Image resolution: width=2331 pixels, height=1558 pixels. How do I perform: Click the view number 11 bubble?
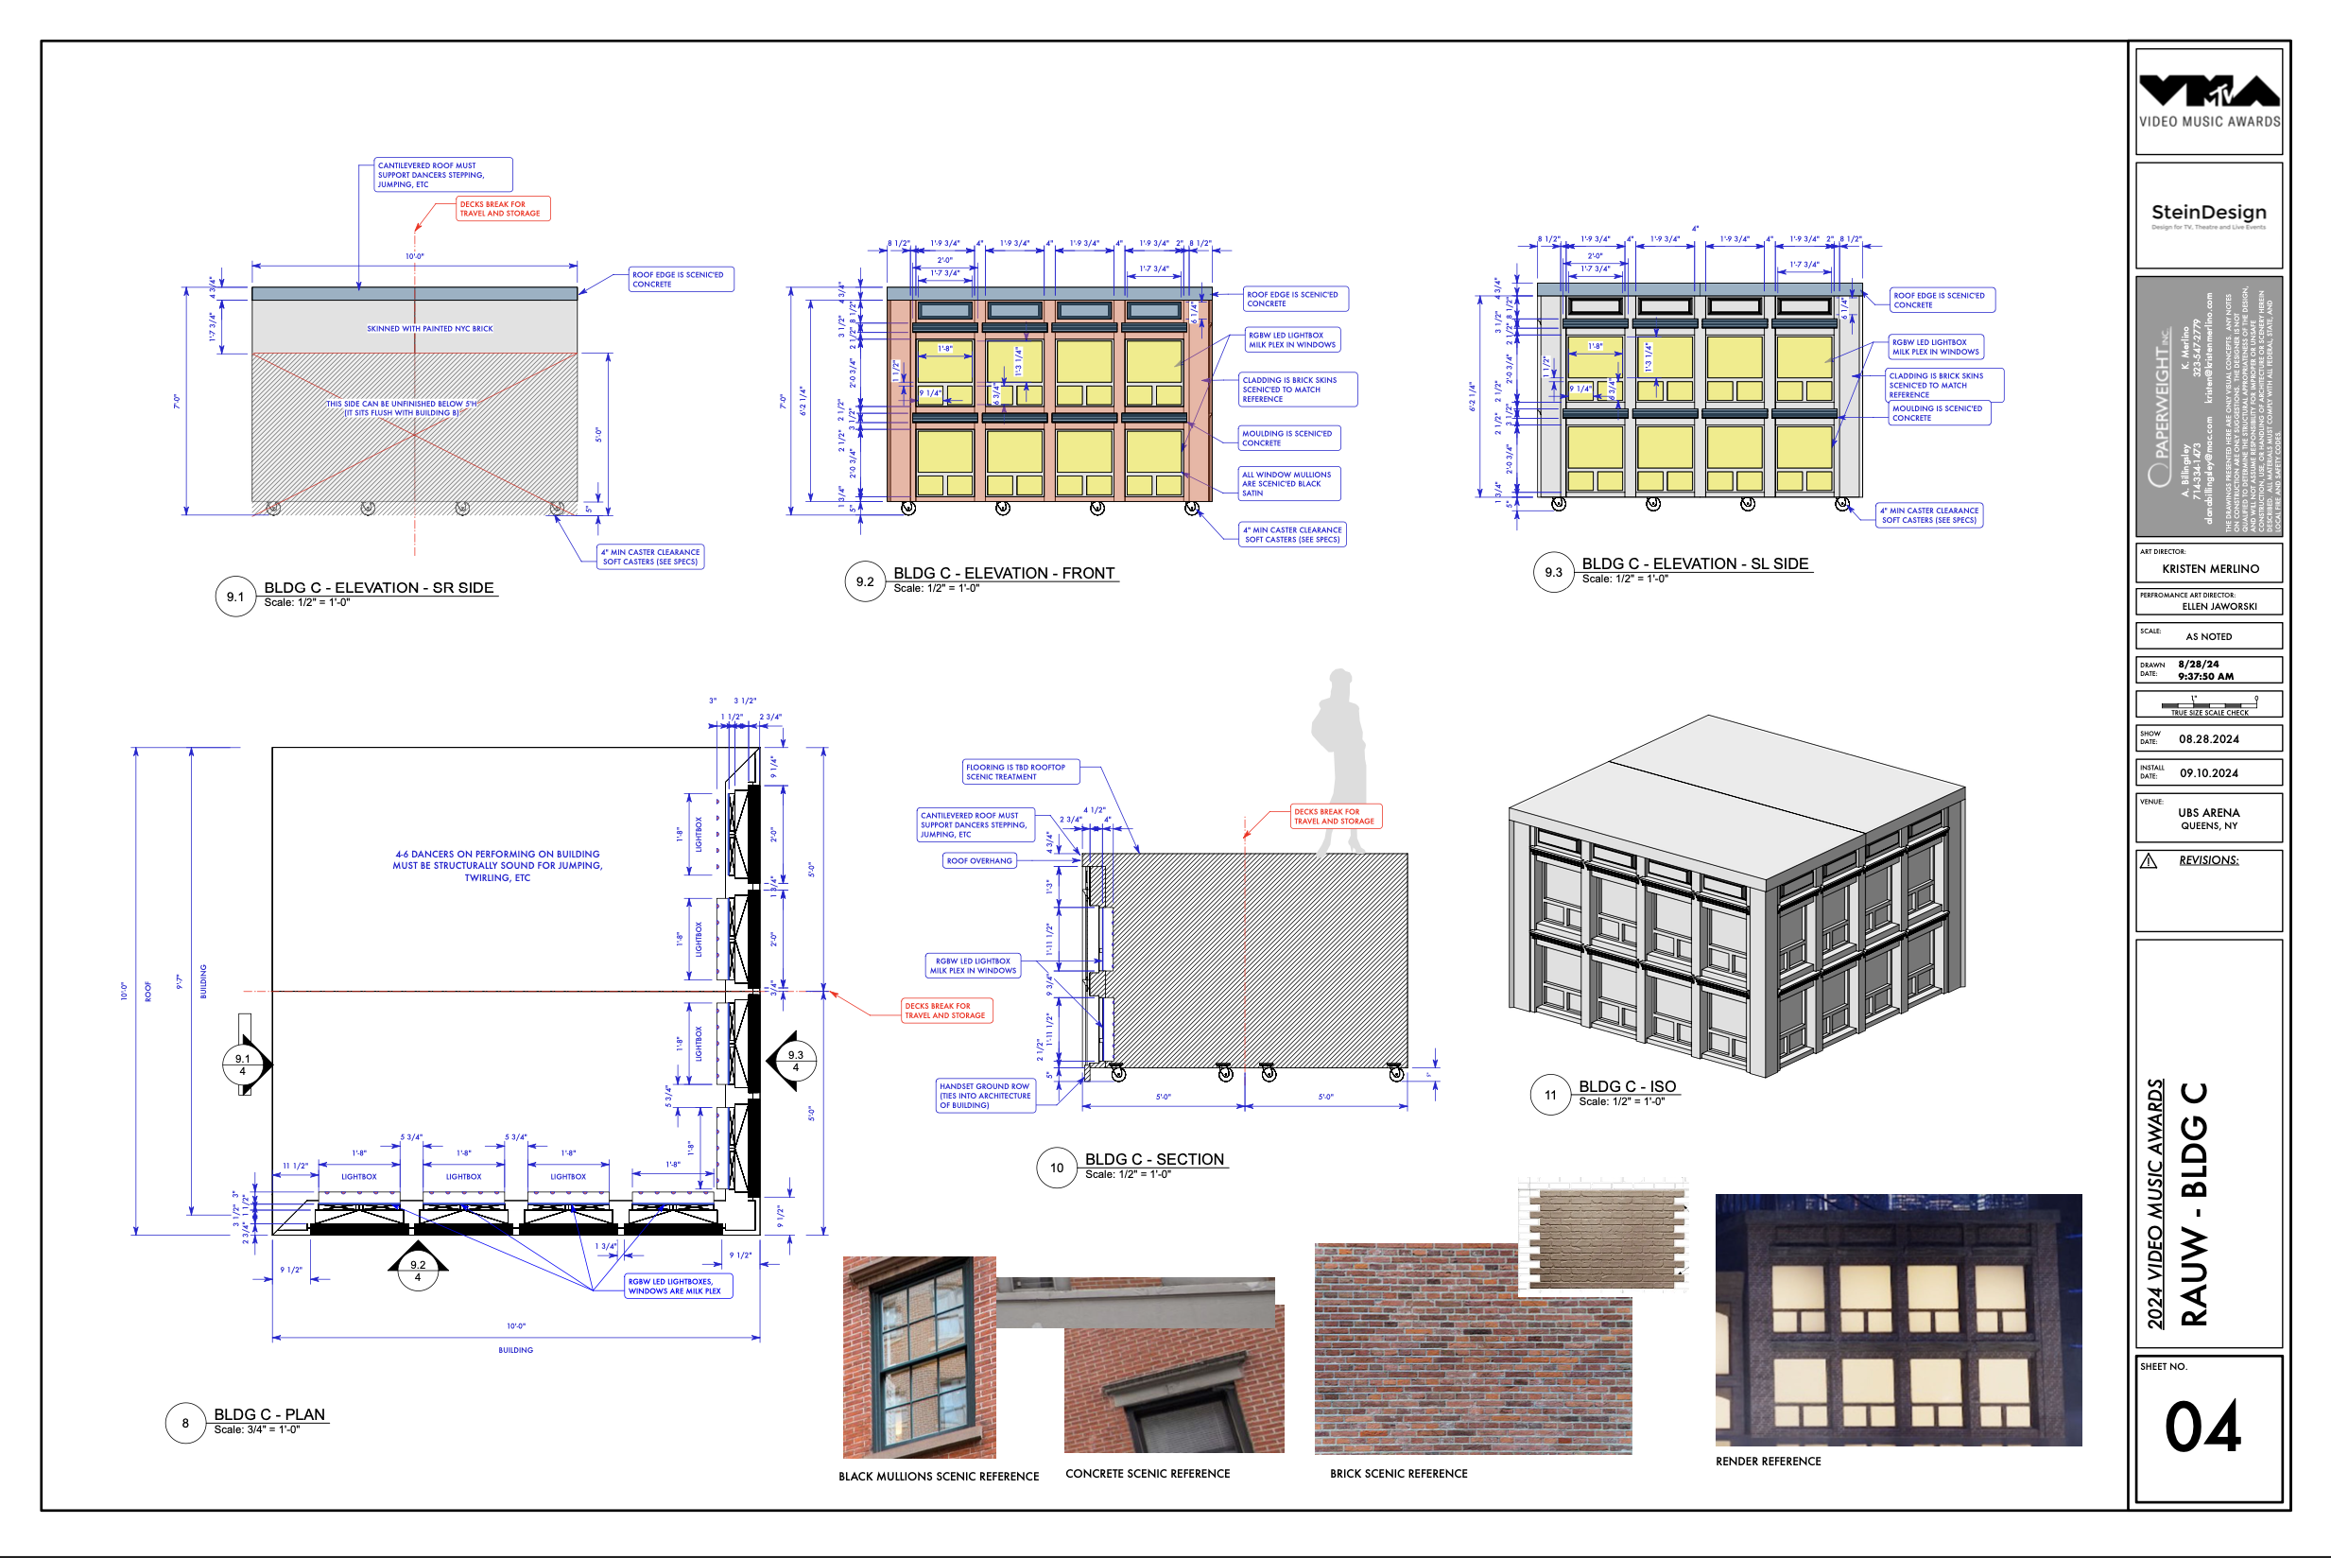[1550, 1095]
